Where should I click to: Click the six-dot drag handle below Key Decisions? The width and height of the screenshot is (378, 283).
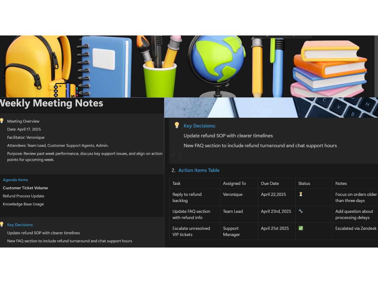(x=180, y=155)
